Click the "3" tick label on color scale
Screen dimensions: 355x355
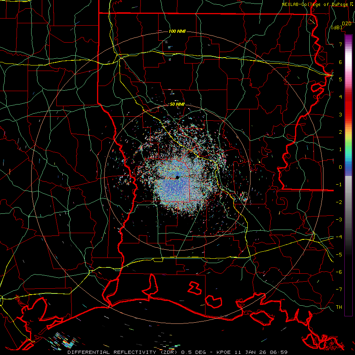coord(340,114)
